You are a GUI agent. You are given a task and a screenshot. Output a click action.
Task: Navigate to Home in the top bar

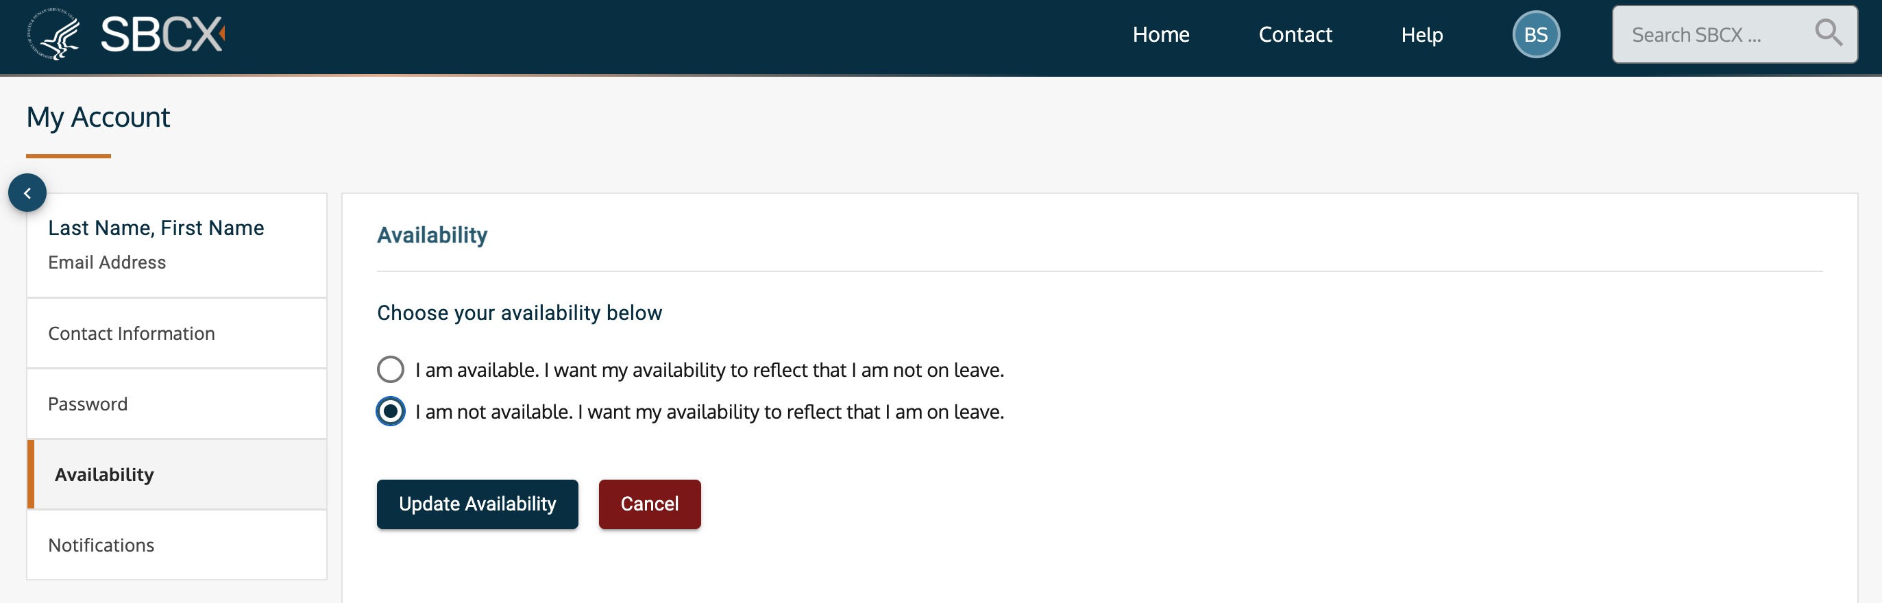coord(1160,34)
